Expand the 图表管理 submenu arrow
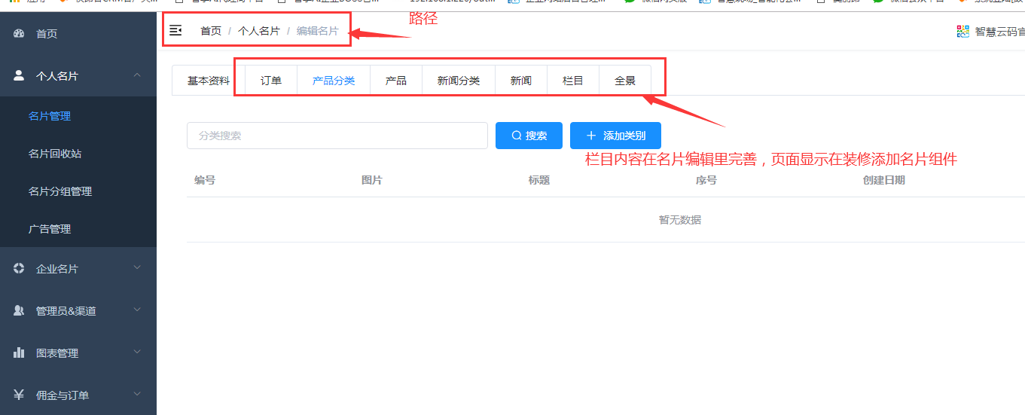Viewport: 1025px width, 415px height. (x=137, y=352)
